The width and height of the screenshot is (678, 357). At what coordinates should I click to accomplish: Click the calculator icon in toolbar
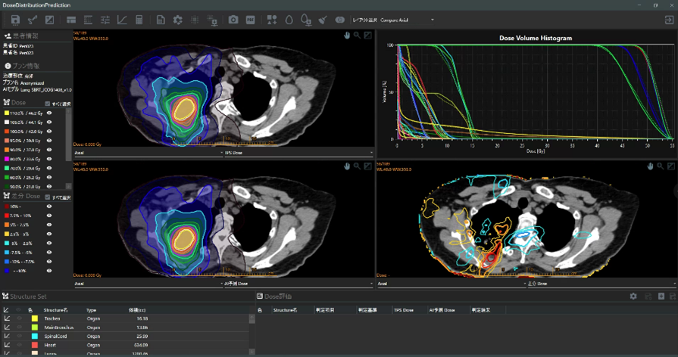139,20
